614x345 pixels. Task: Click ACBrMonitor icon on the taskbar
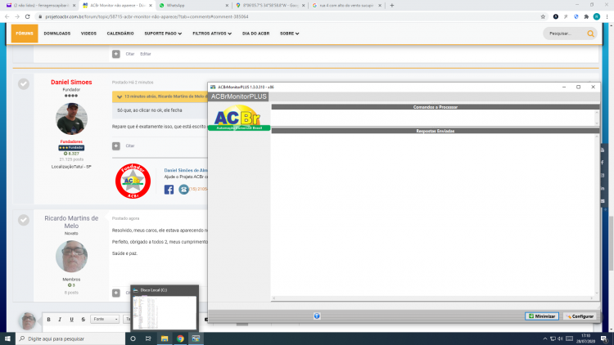click(x=196, y=338)
